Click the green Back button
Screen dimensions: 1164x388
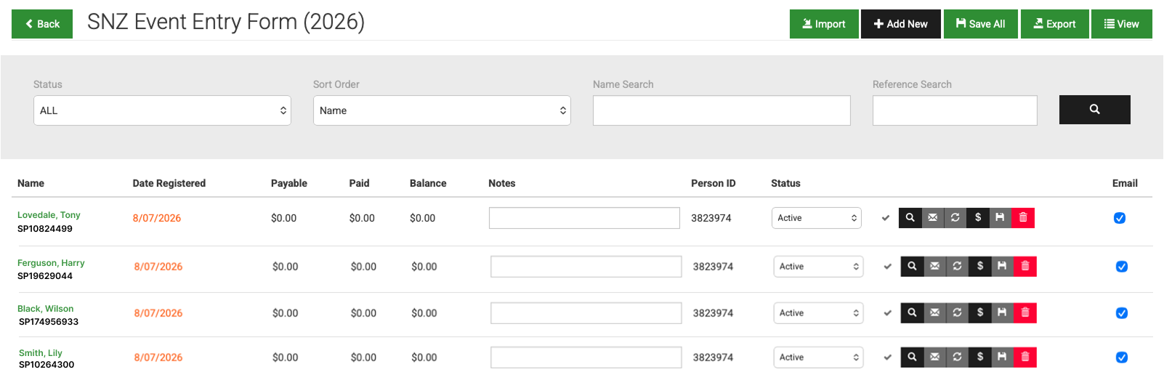click(x=42, y=24)
